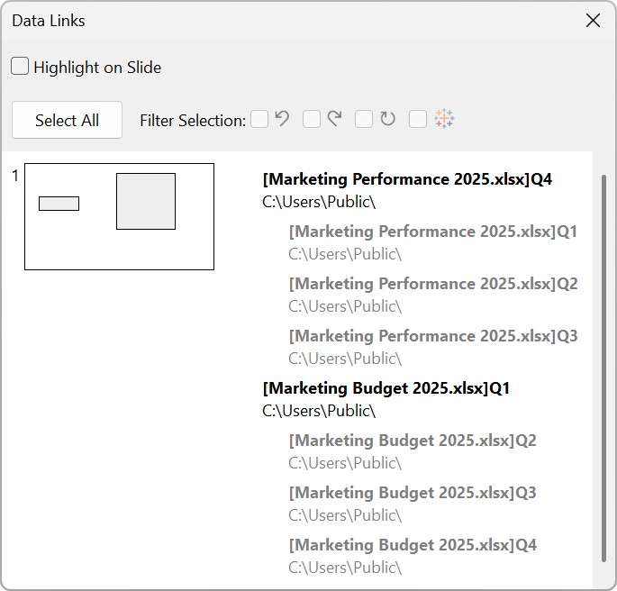Viewport: 617px width, 591px height.
Task: Click the colorful Tableau-style filter icon
Action: pos(444,119)
